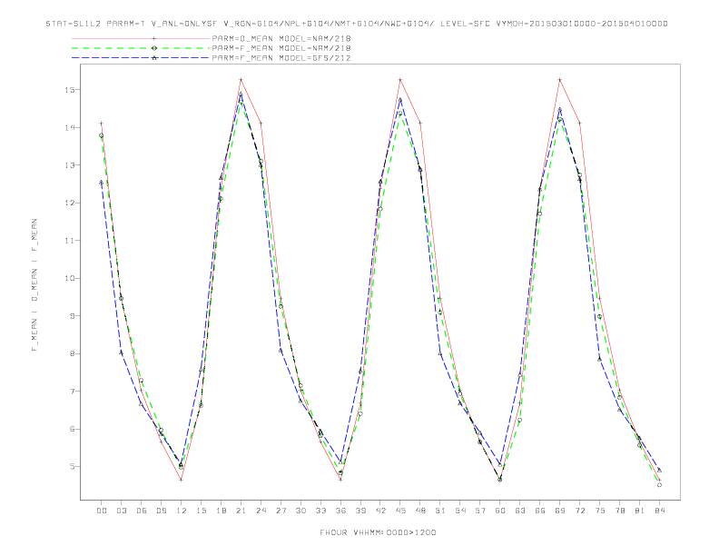The width and height of the screenshot is (719, 556).
Task: Click y-axis tick label 5
Action: pos(73,467)
